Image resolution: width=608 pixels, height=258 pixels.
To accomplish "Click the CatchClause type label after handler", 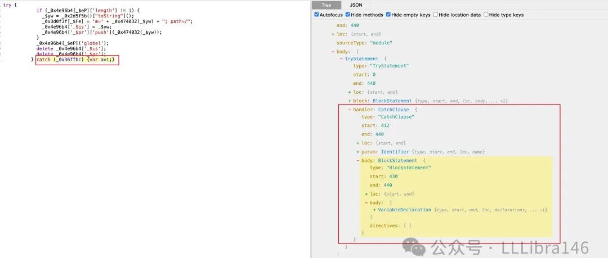I will (393, 110).
